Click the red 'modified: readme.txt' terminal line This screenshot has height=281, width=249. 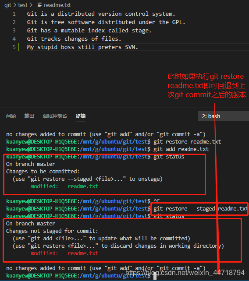coord(64,253)
